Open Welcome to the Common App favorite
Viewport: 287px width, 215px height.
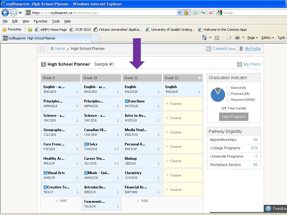(222, 30)
